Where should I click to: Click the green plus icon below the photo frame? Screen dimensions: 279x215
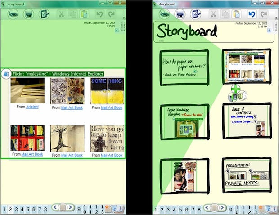pos(236,89)
